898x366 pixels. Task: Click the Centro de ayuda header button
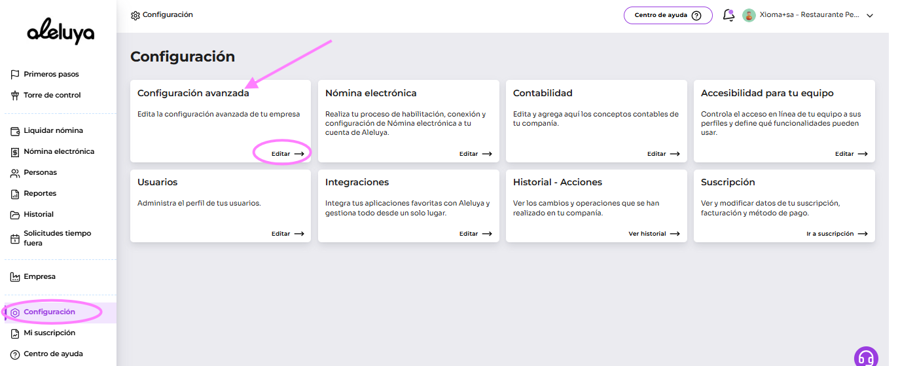[x=668, y=16]
